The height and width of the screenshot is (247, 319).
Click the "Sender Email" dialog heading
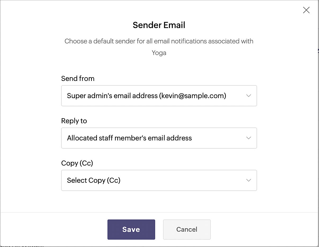[x=159, y=25]
